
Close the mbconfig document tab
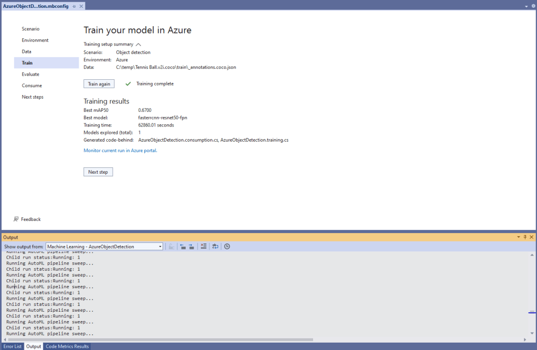pyautogui.click(x=81, y=6)
